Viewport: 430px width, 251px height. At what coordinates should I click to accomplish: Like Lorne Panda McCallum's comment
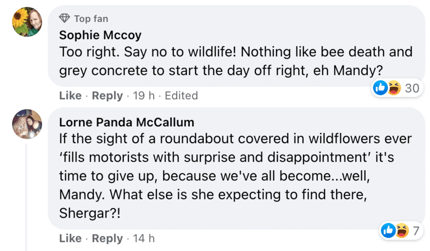tap(70, 238)
